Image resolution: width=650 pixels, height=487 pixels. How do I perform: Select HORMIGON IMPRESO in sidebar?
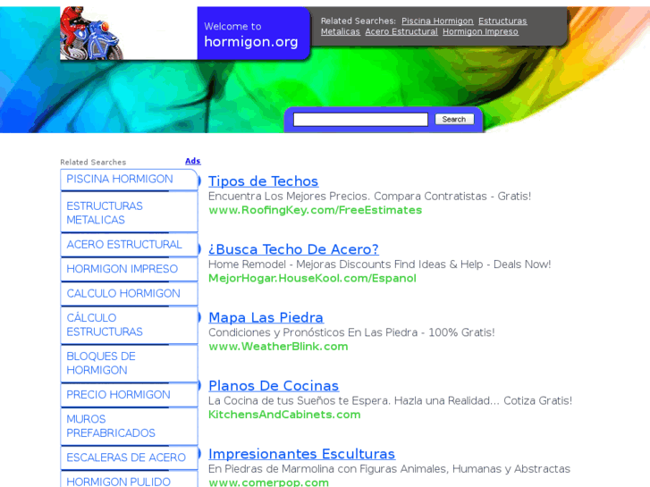point(129,269)
